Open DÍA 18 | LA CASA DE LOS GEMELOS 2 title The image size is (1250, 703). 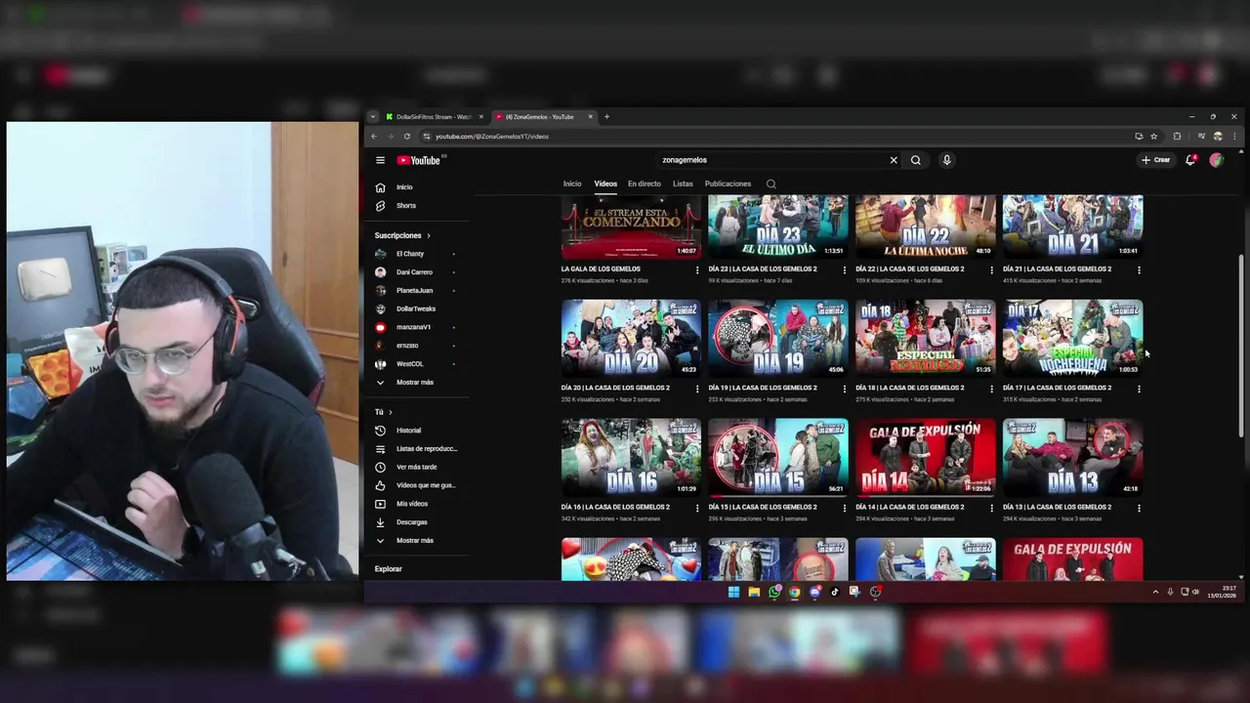909,388
